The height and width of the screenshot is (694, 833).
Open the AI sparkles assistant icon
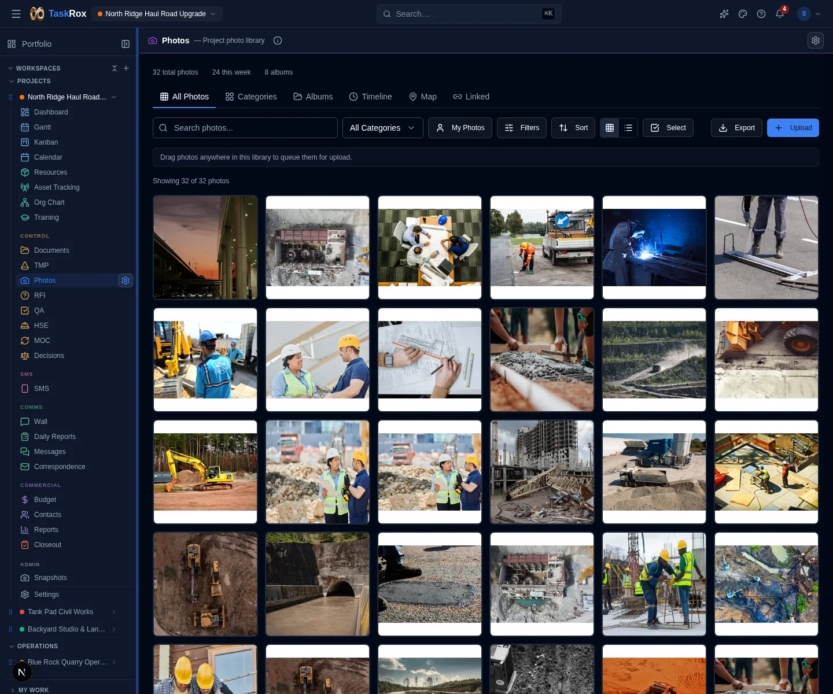tap(724, 14)
